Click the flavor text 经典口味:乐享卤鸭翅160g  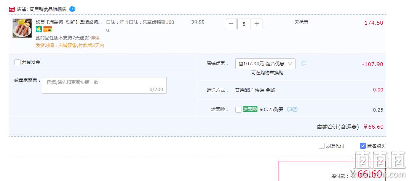coord(140,26)
